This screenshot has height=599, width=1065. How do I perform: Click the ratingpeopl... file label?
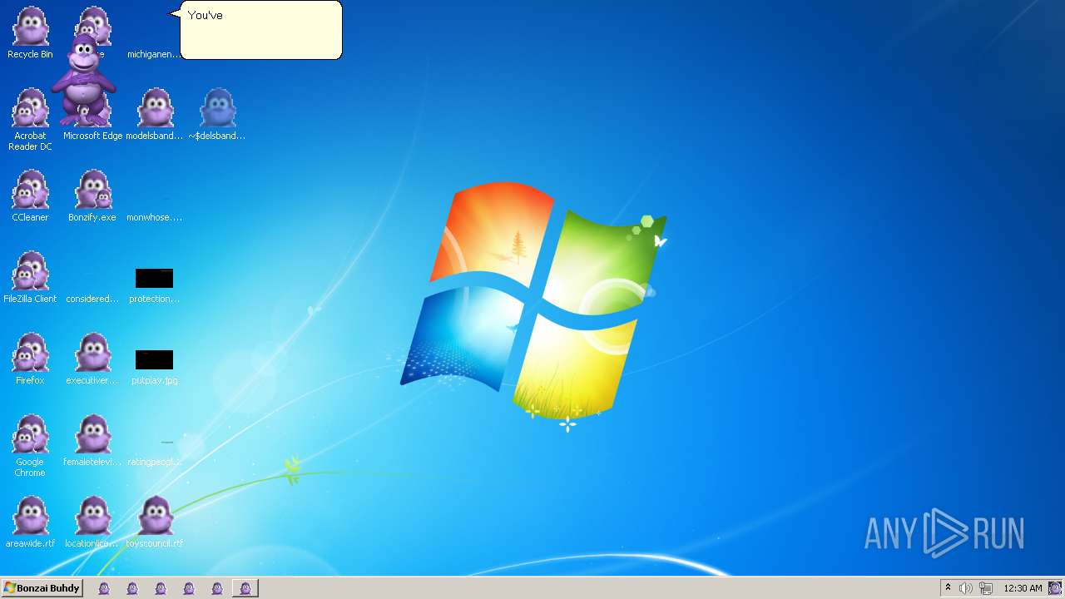coord(154,462)
